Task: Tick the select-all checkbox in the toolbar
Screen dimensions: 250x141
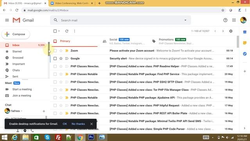Action: click(x=55, y=31)
